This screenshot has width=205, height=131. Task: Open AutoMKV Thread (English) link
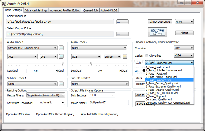55,114
